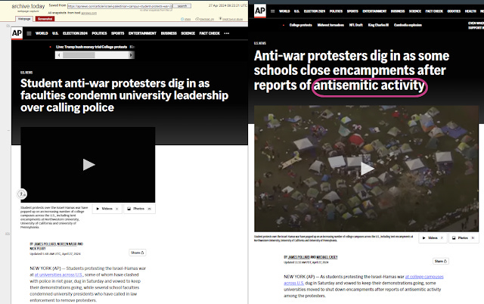Open BUSINESS on the archived page

169,33
